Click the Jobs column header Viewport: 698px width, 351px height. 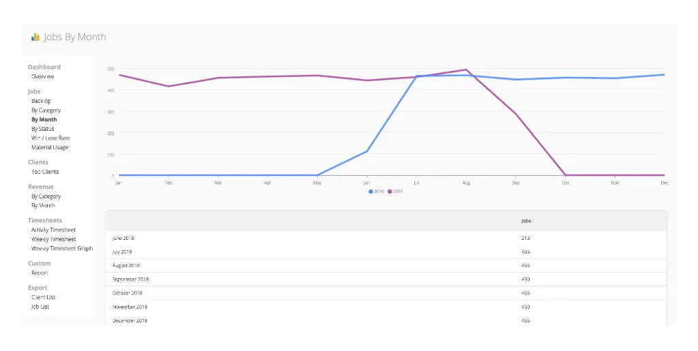pyautogui.click(x=526, y=221)
